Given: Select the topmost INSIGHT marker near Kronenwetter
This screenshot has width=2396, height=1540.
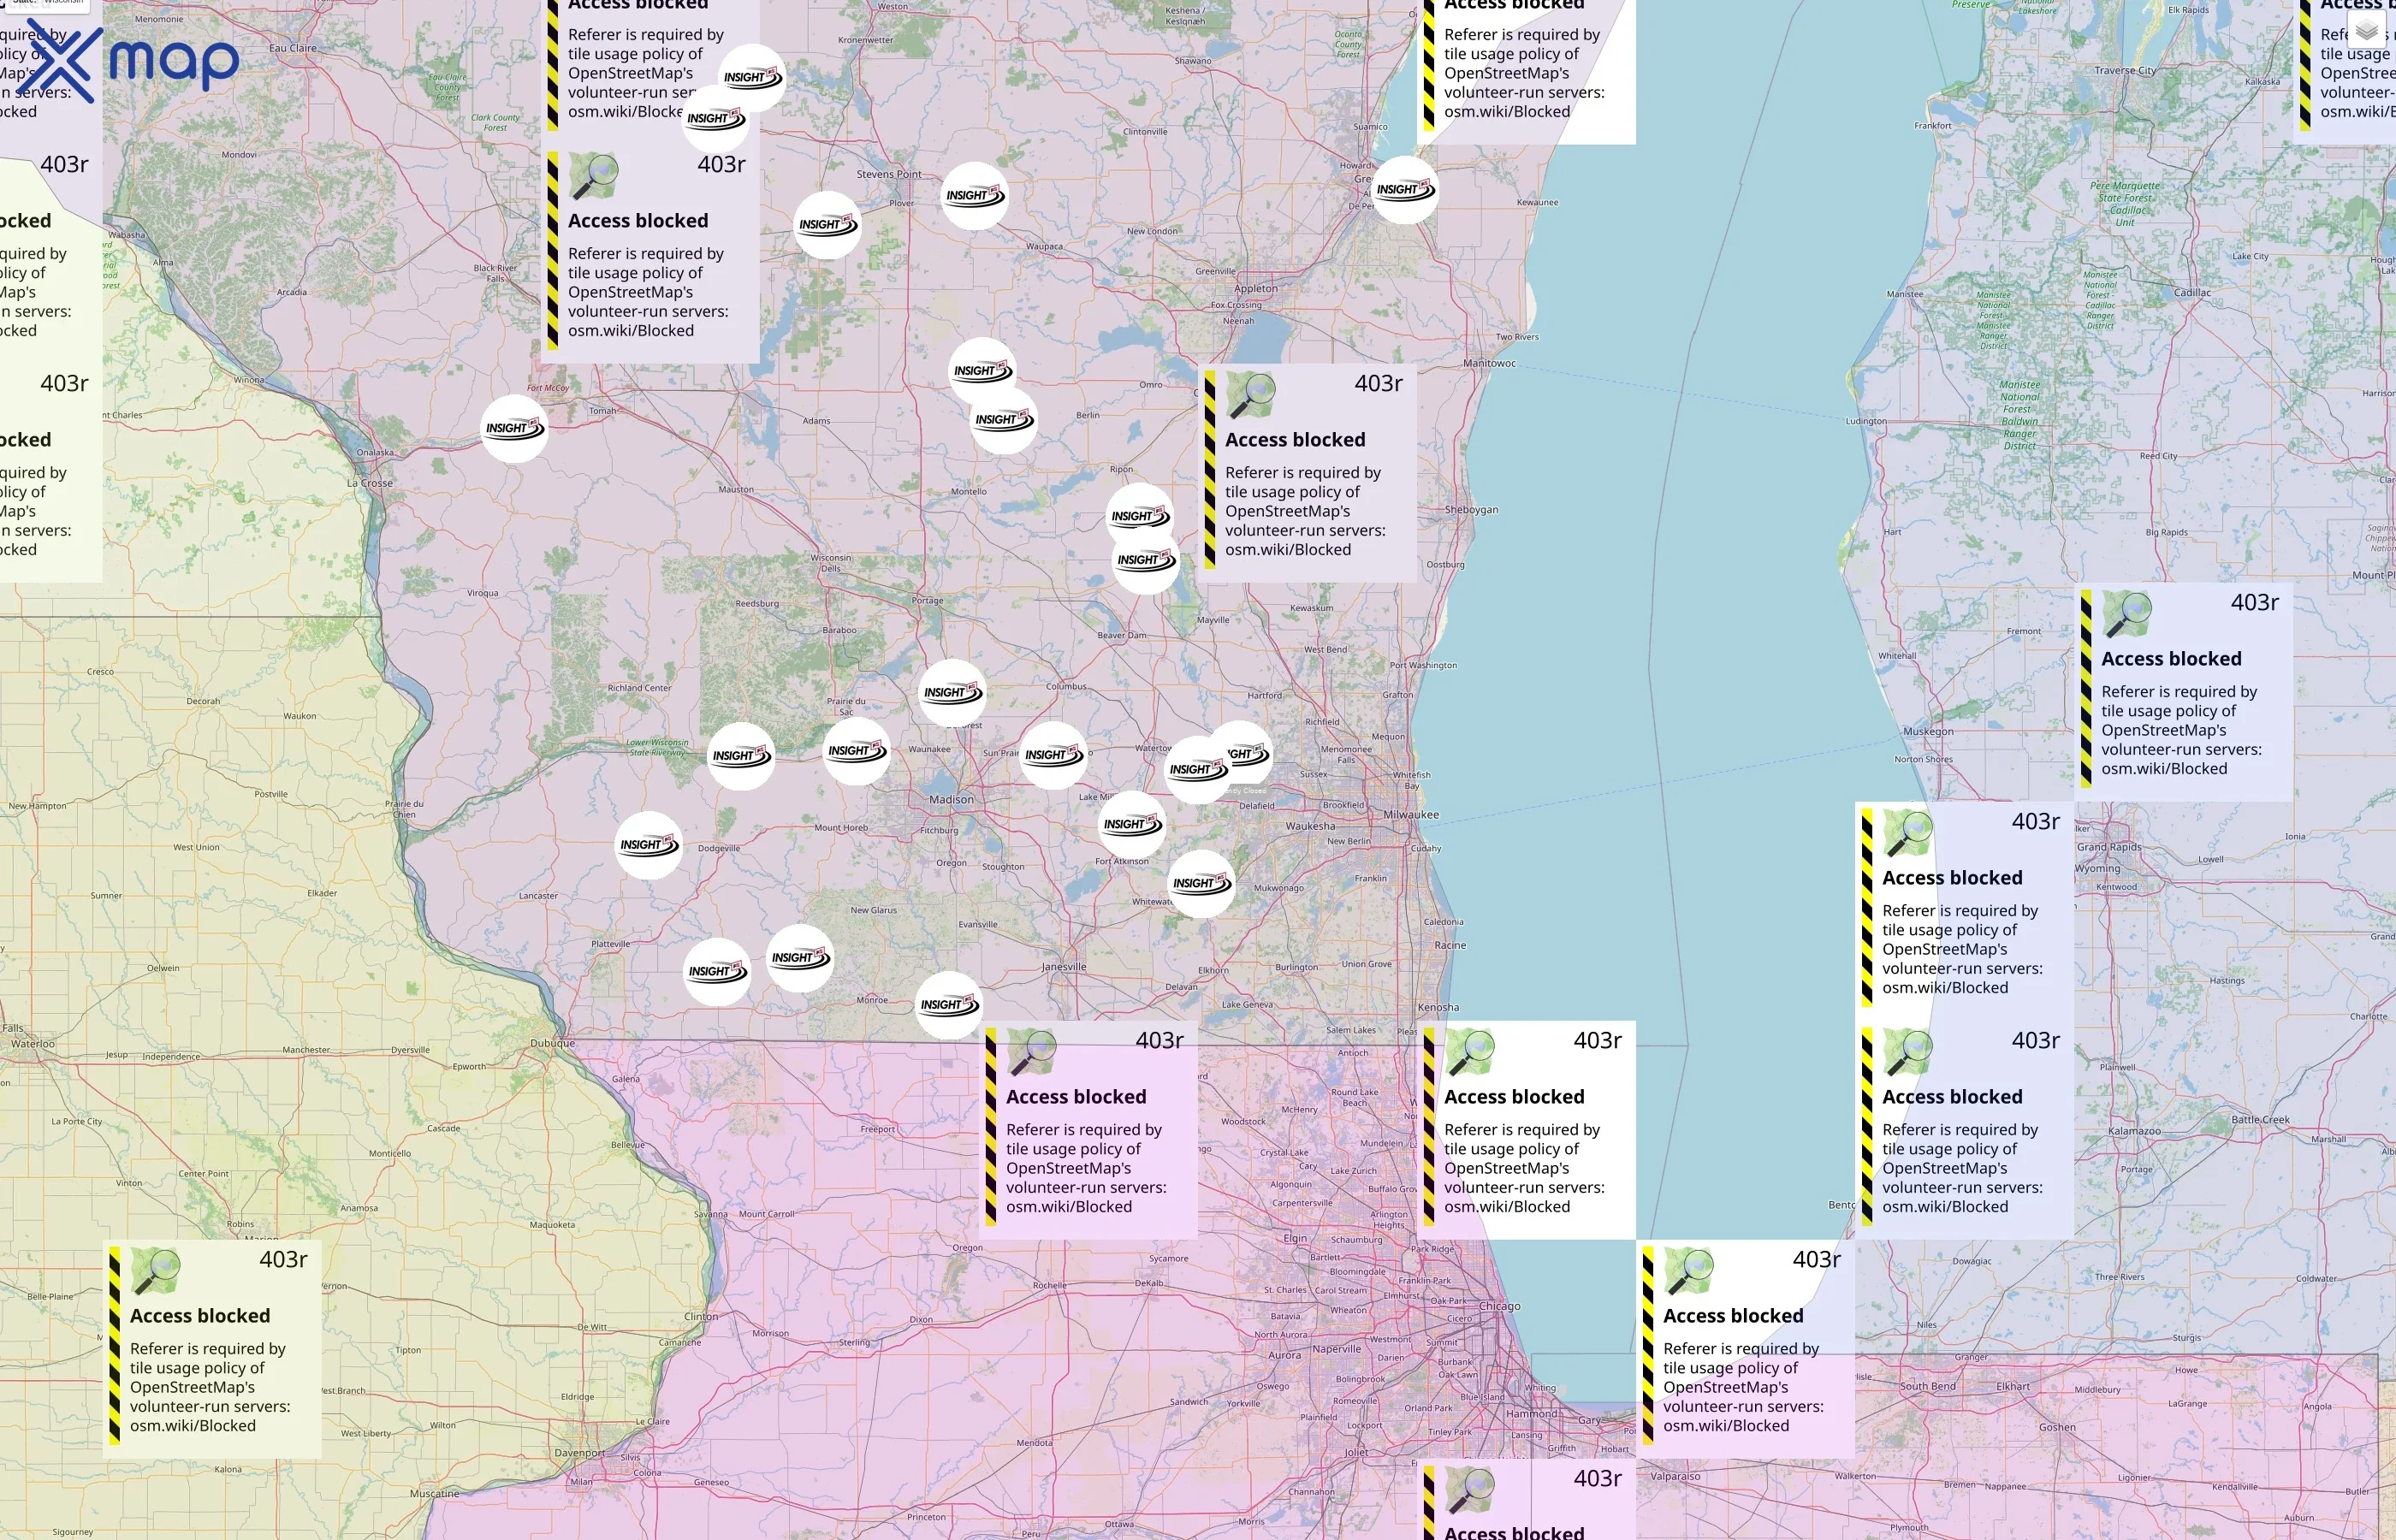Looking at the screenshot, I should [x=752, y=78].
